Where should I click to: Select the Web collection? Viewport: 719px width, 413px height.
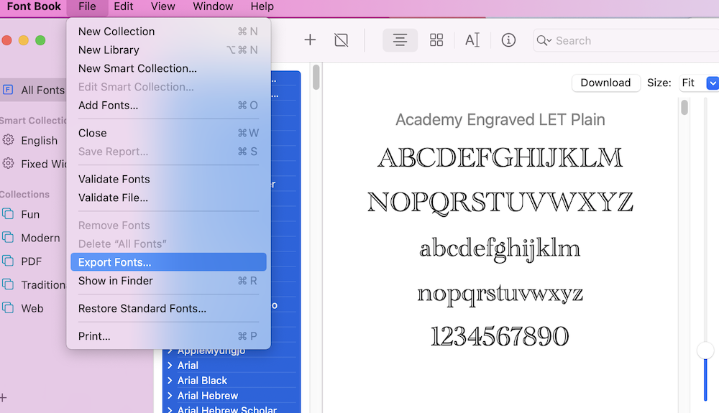(34, 308)
